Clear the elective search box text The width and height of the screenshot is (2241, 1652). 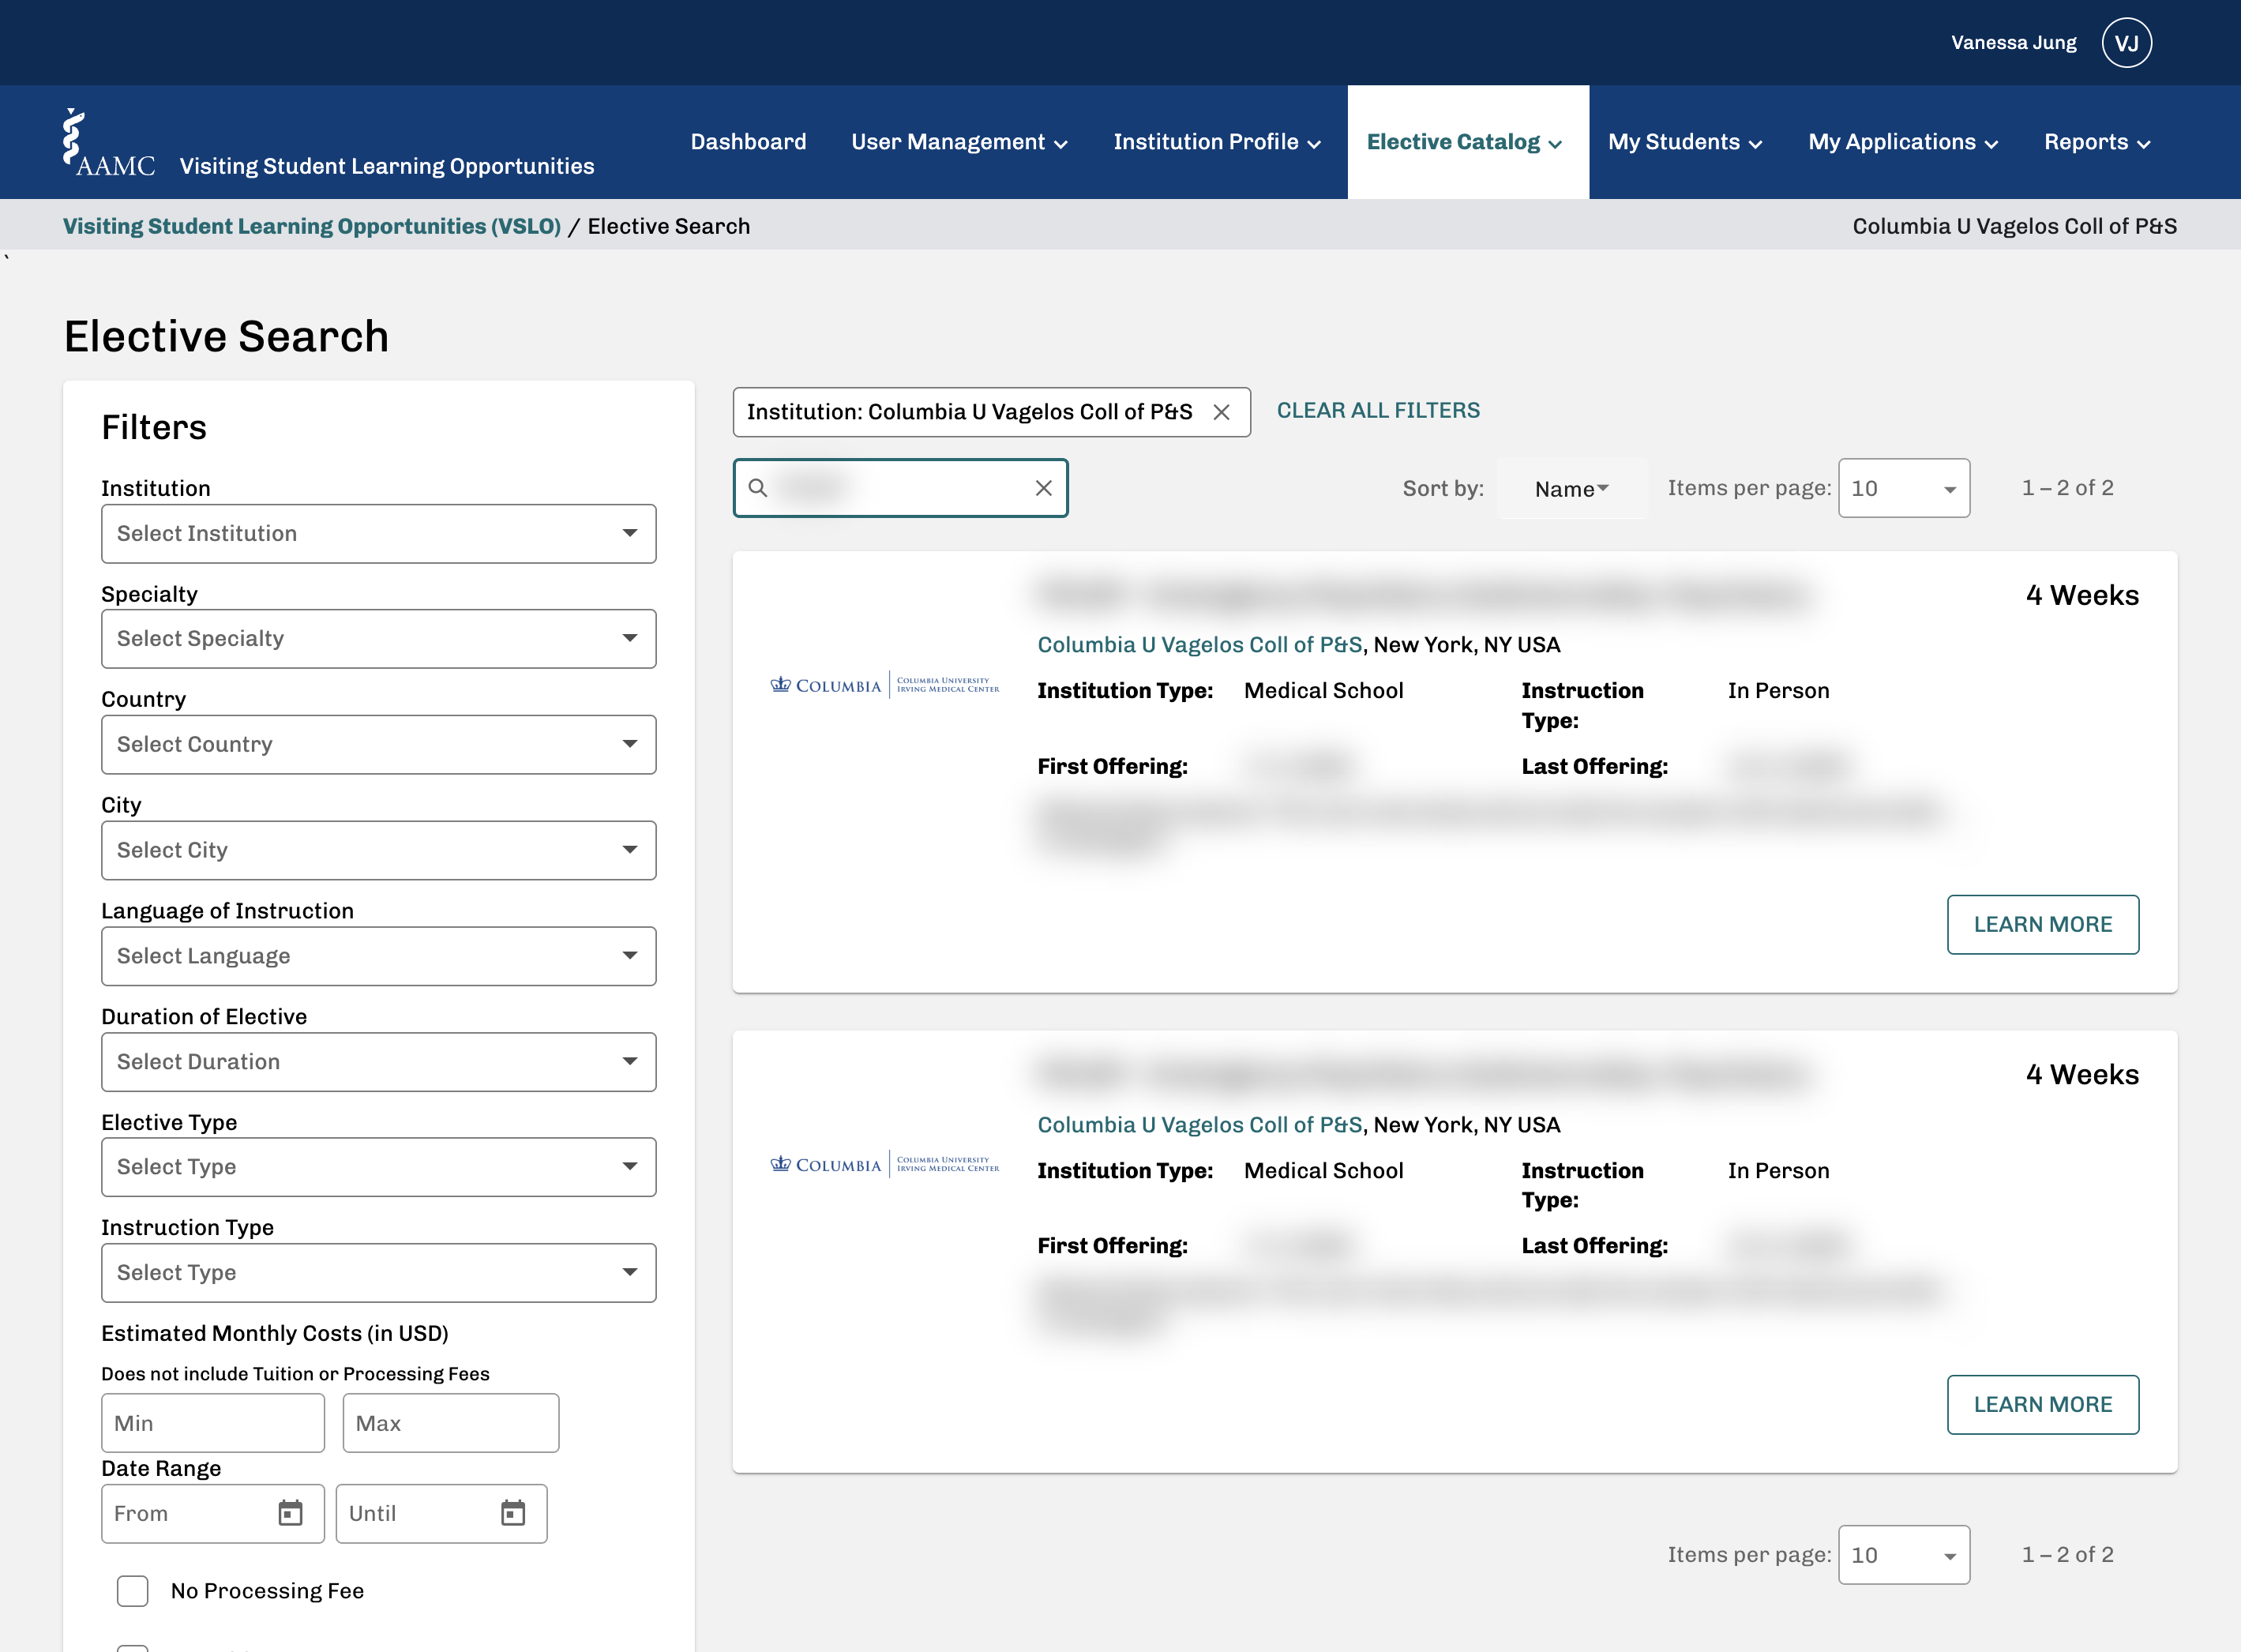click(1043, 488)
